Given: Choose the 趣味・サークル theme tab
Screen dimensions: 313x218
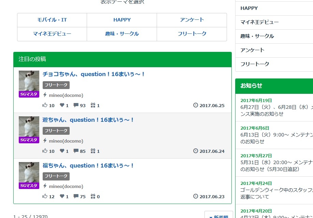Looking at the screenshot, I should coord(122,34).
